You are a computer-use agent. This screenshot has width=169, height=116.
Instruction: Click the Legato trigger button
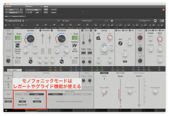[x=37, y=101]
